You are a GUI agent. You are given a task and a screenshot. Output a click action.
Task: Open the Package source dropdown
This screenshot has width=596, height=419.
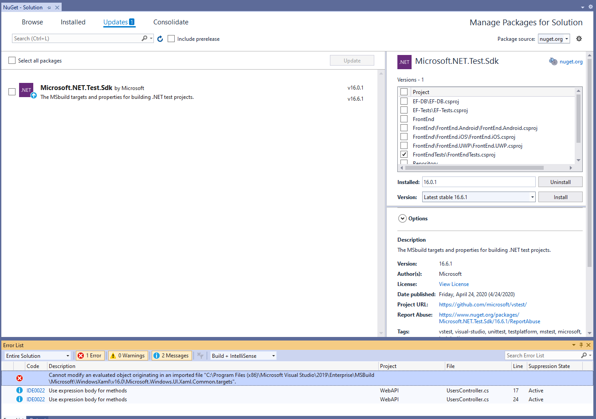click(554, 39)
